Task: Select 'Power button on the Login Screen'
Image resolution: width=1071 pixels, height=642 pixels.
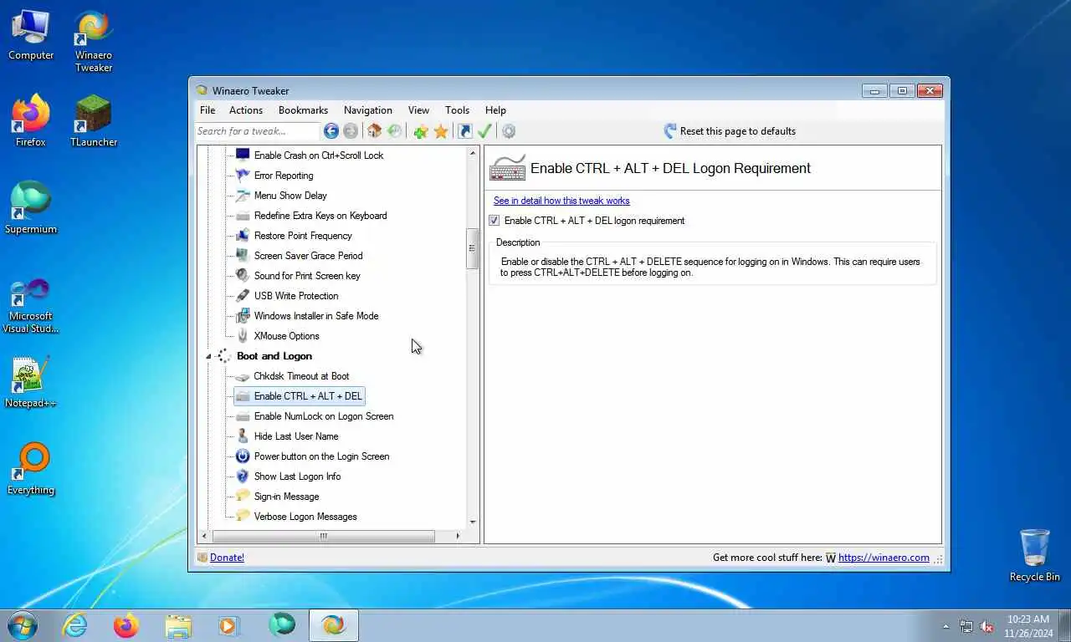Action: pos(321,456)
